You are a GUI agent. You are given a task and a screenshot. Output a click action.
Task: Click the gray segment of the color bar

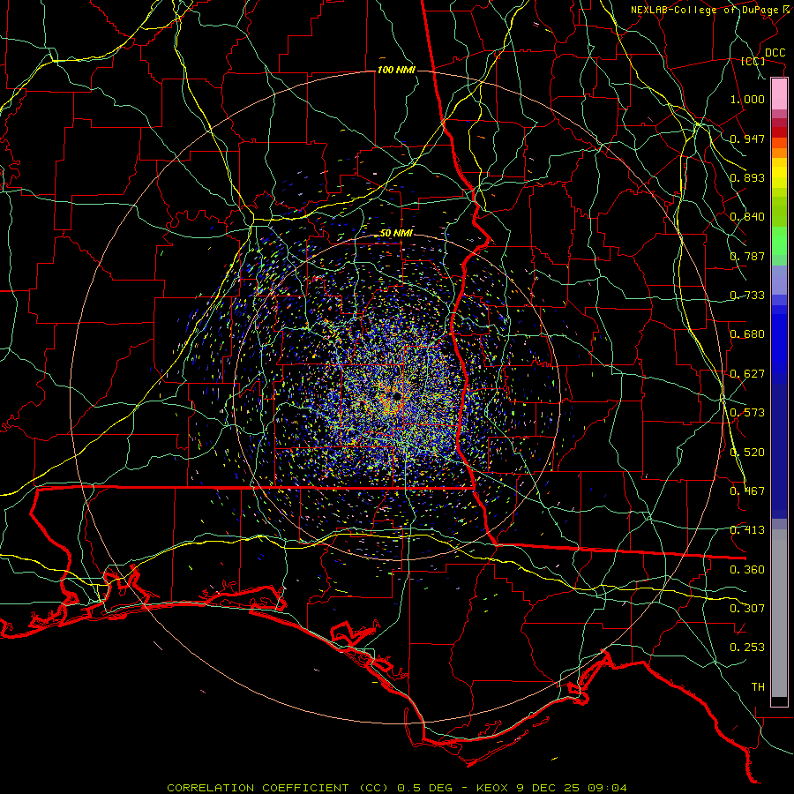click(779, 613)
